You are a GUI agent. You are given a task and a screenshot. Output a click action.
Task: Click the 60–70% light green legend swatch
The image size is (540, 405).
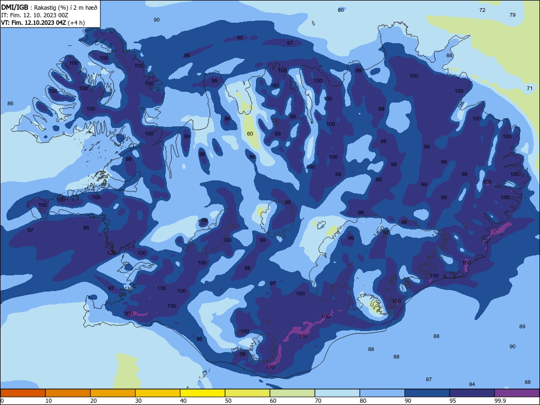point(292,393)
